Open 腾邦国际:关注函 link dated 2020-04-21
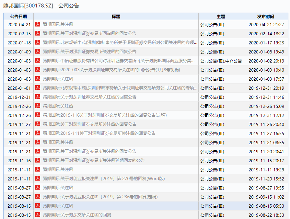The height and width of the screenshot is (219, 290). click(x=58, y=24)
